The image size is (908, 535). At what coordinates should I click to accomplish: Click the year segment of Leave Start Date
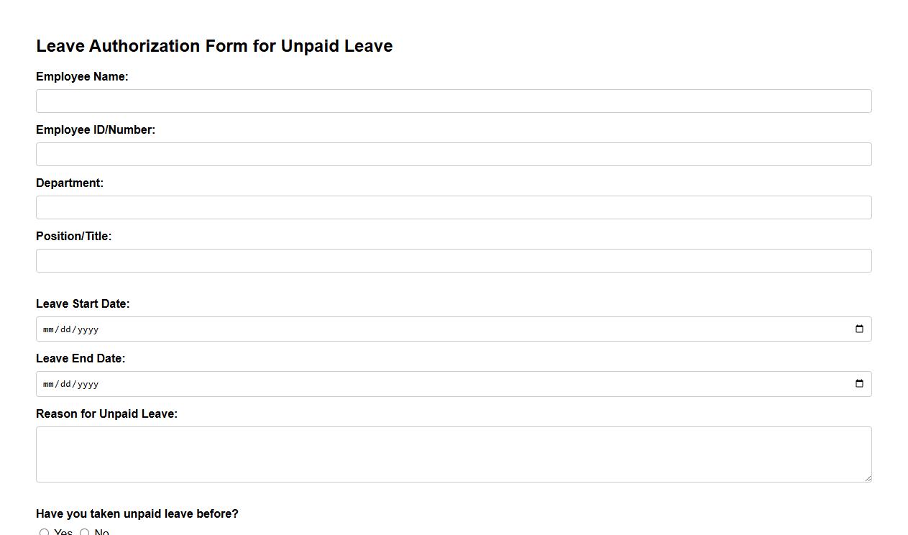86,329
